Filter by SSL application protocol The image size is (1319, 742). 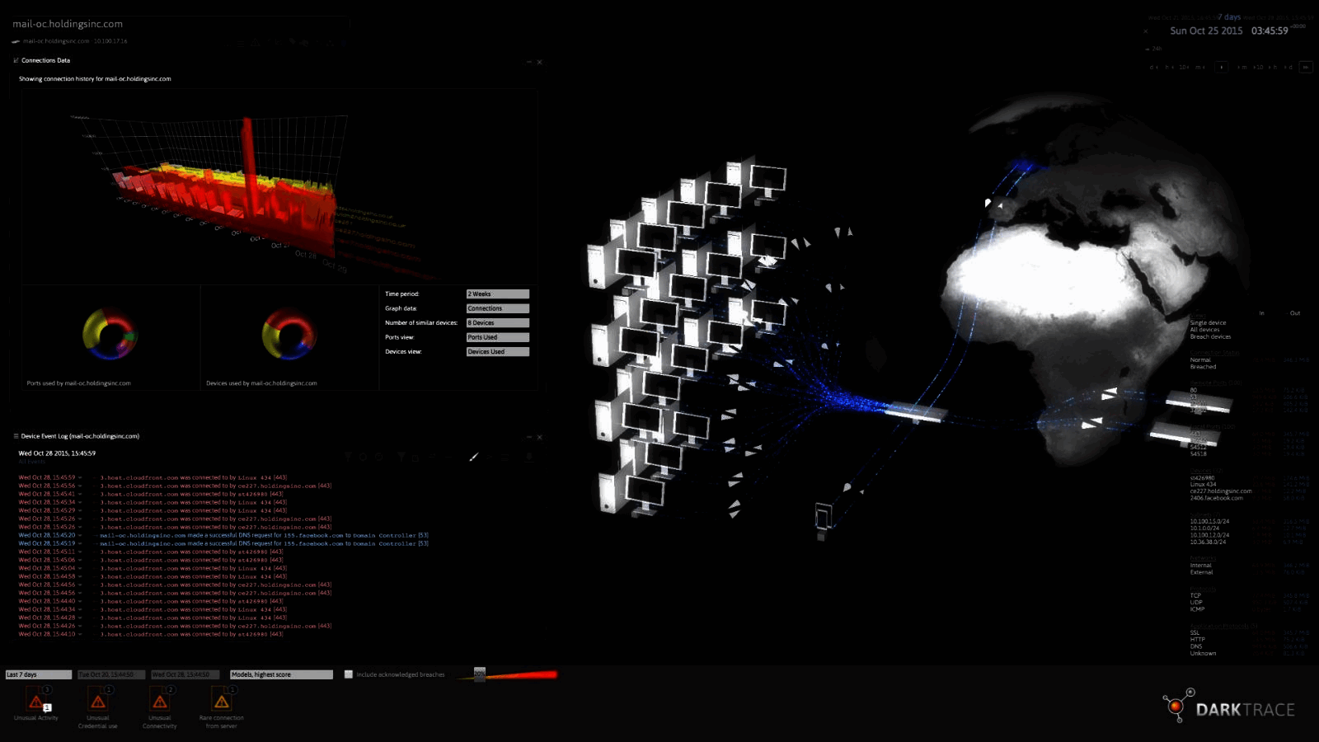pos(1195,633)
